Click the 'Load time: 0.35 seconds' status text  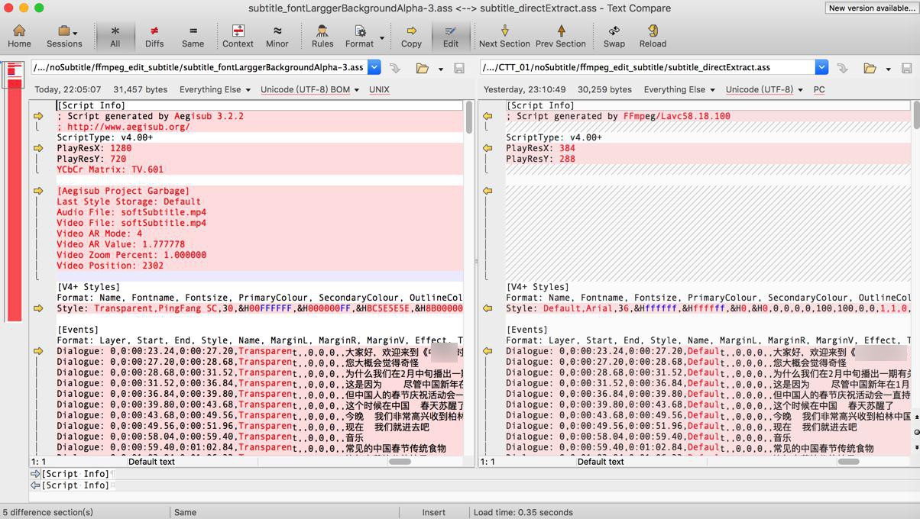point(523,512)
